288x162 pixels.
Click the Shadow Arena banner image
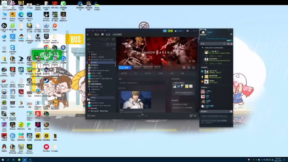pyautogui.click(x=157, y=51)
